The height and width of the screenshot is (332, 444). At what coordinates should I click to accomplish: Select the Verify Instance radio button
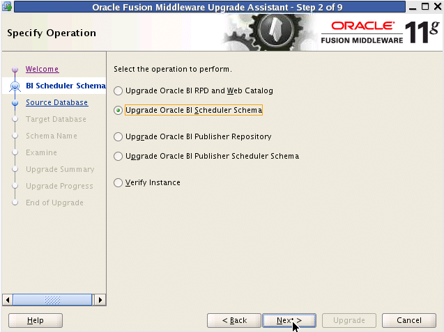pos(118,182)
